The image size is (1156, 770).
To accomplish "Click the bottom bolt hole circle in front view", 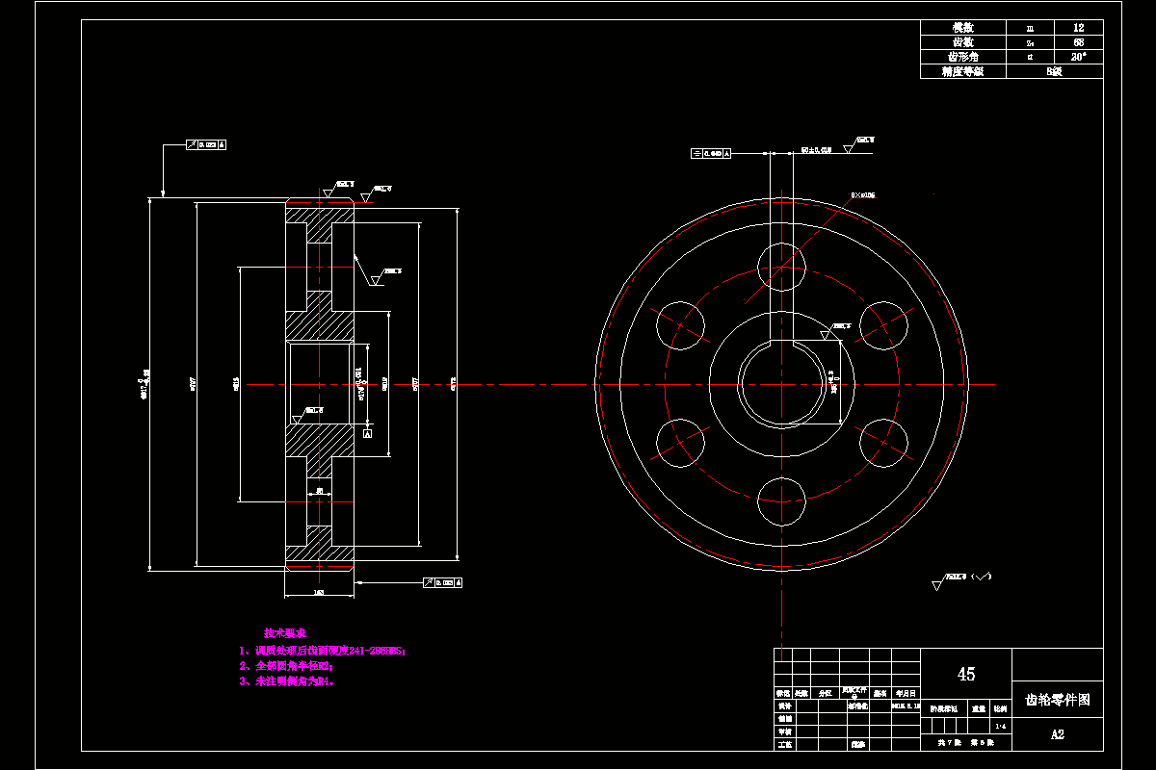I will 782,501.
